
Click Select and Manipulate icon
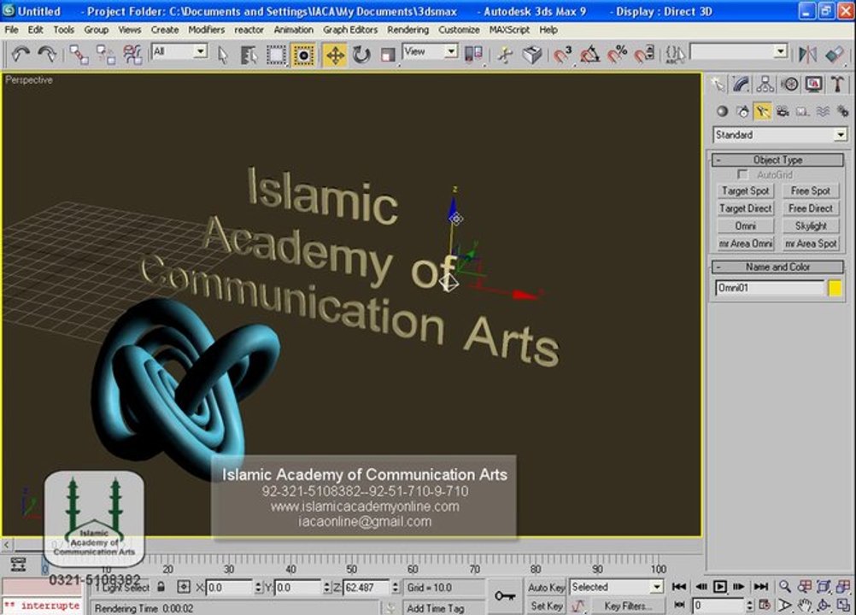tap(505, 55)
